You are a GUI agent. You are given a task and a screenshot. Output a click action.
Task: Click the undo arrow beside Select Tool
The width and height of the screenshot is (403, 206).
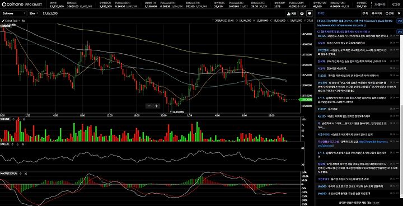tap(24, 21)
